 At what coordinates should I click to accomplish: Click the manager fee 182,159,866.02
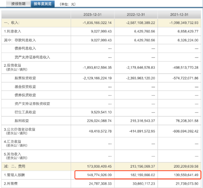(x=142, y=175)
